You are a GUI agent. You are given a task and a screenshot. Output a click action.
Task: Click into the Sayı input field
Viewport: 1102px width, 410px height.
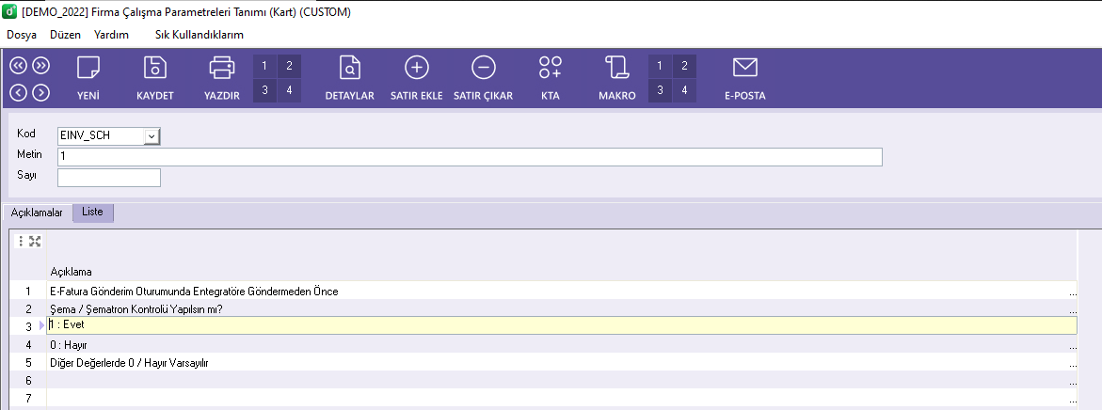click(109, 178)
